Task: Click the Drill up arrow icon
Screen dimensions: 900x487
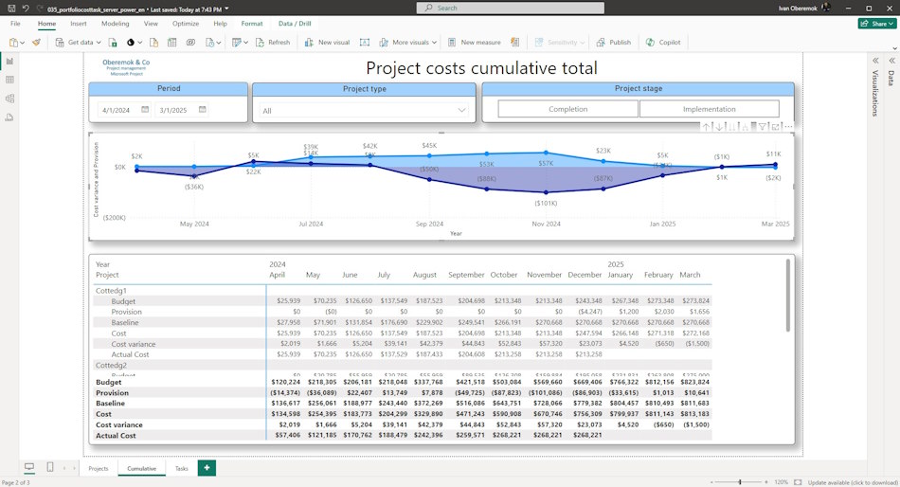Action: pyautogui.click(x=706, y=127)
